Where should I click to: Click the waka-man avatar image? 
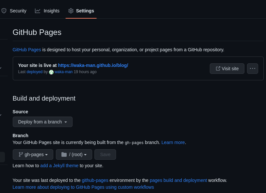pos(51,72)
